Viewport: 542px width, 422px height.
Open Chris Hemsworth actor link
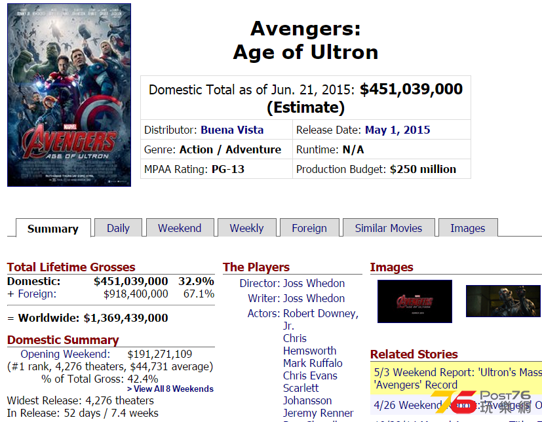pos(310,345)
